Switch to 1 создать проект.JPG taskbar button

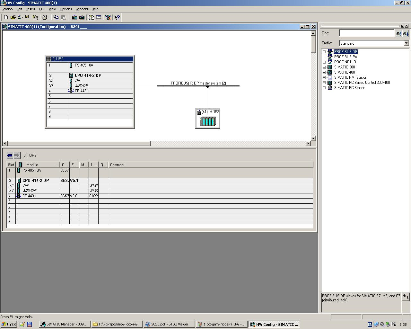(222, 324)
